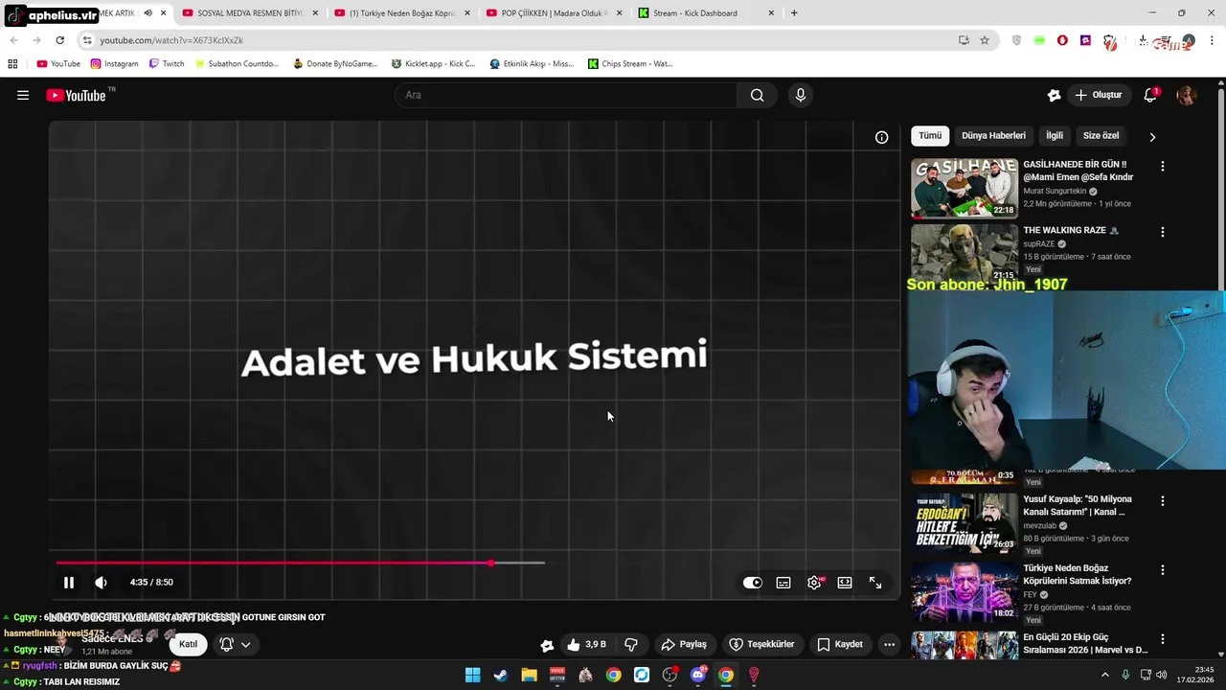Share the video with Paylaş
1226x690 pixels.
coord(684,644)
